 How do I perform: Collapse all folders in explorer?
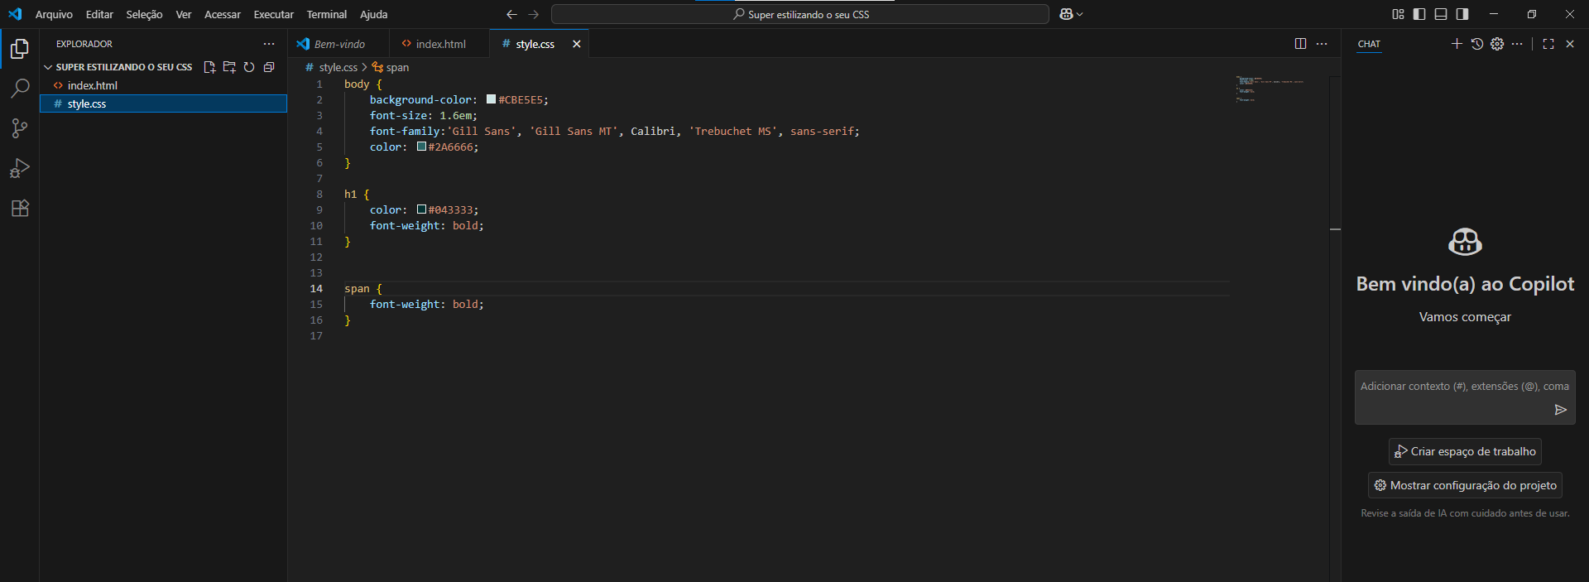(269, 67)
